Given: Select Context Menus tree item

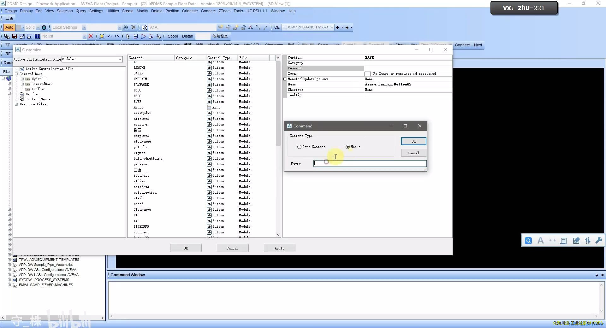Looking at the screenshot, I should point(38,99).
